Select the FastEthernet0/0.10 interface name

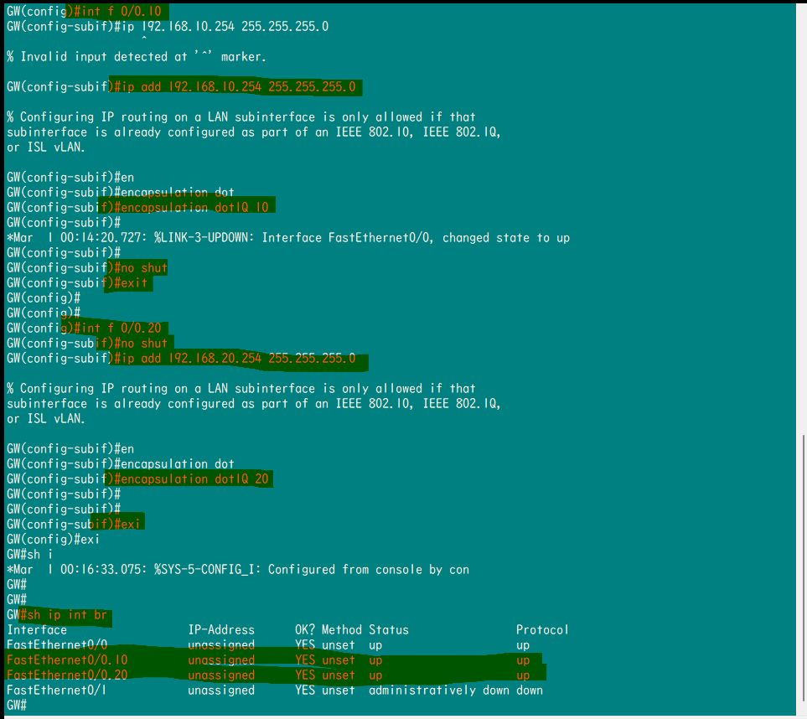pos(67,660)
